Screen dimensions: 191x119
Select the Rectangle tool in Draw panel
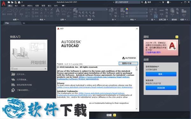click(x=26, y=9)
